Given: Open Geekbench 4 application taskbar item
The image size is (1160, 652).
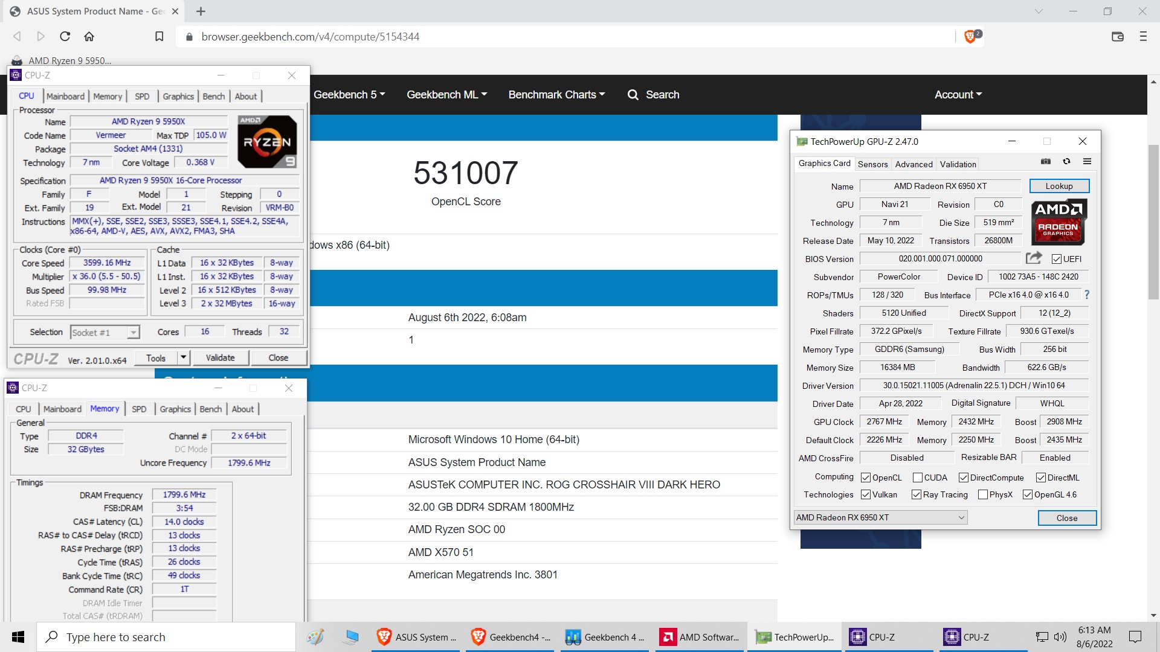Looking at the screenshot, I should coord(606,637).
